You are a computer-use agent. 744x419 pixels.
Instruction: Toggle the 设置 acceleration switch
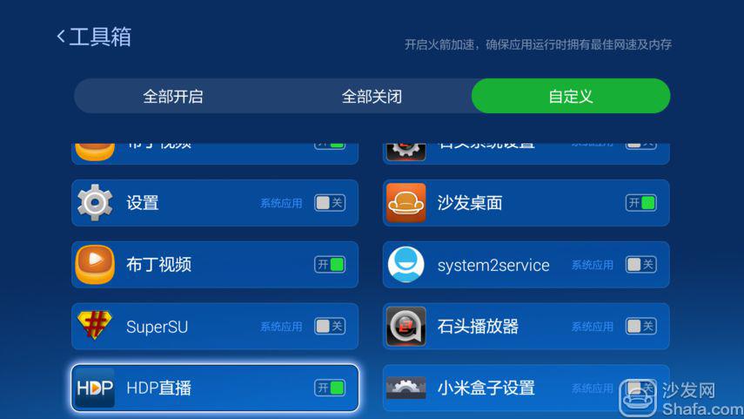[330, 203]
